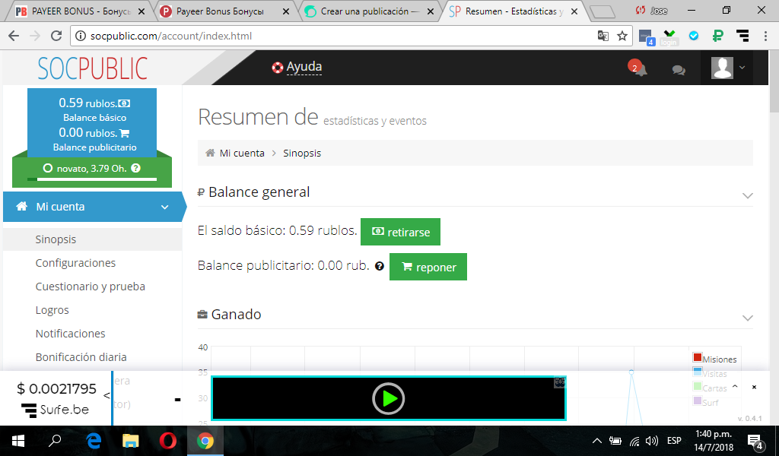This screenshot has width=779, height=456.
Task: Click the SOCPUBLIC logo
Action: pos(93,68)
